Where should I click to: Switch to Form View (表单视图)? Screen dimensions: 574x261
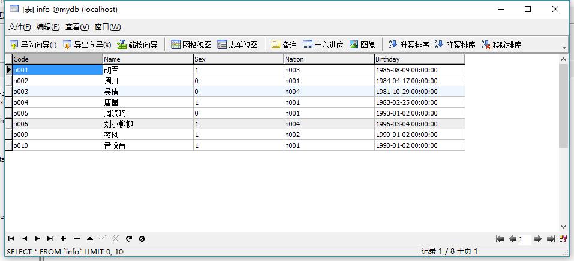(238, 45)
